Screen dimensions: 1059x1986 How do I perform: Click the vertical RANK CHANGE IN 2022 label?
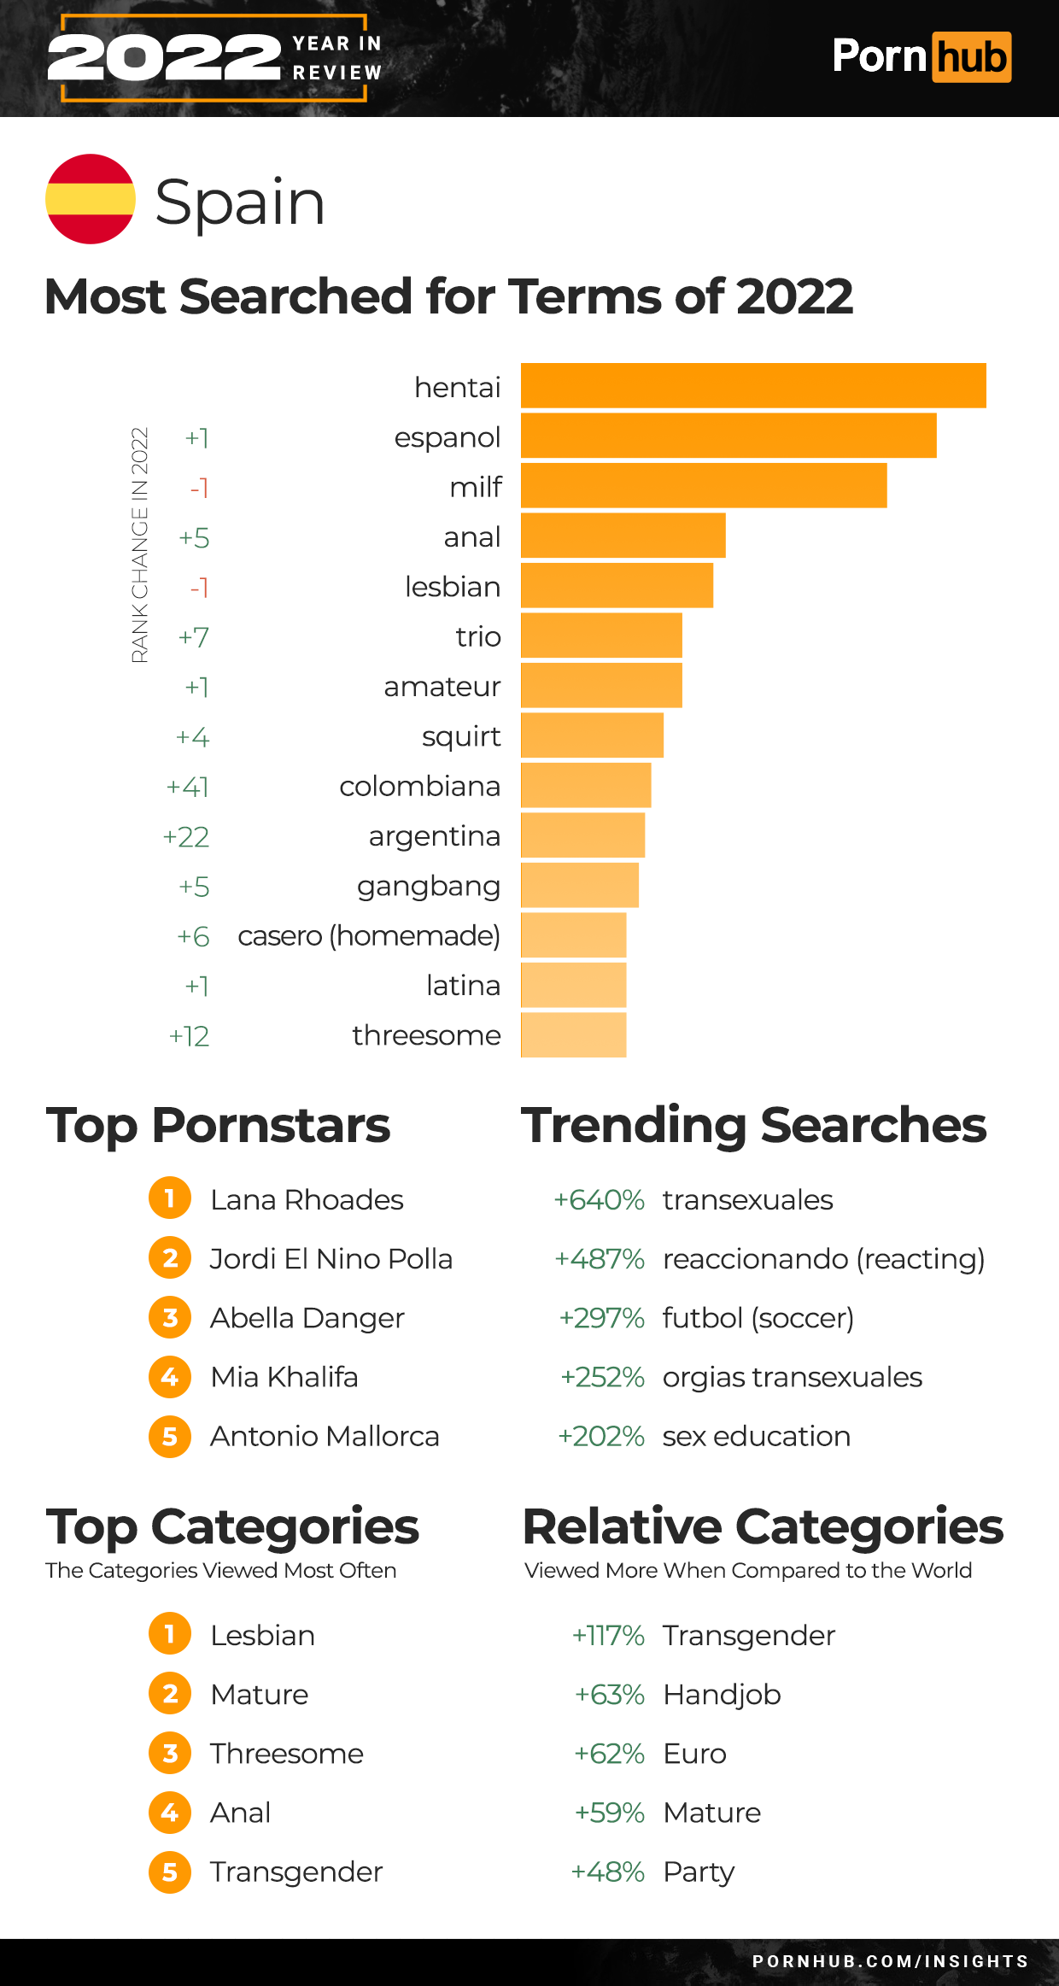[x=139, y=545]
